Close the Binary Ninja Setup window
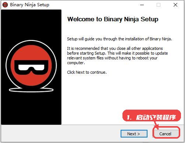 [175, 5]
